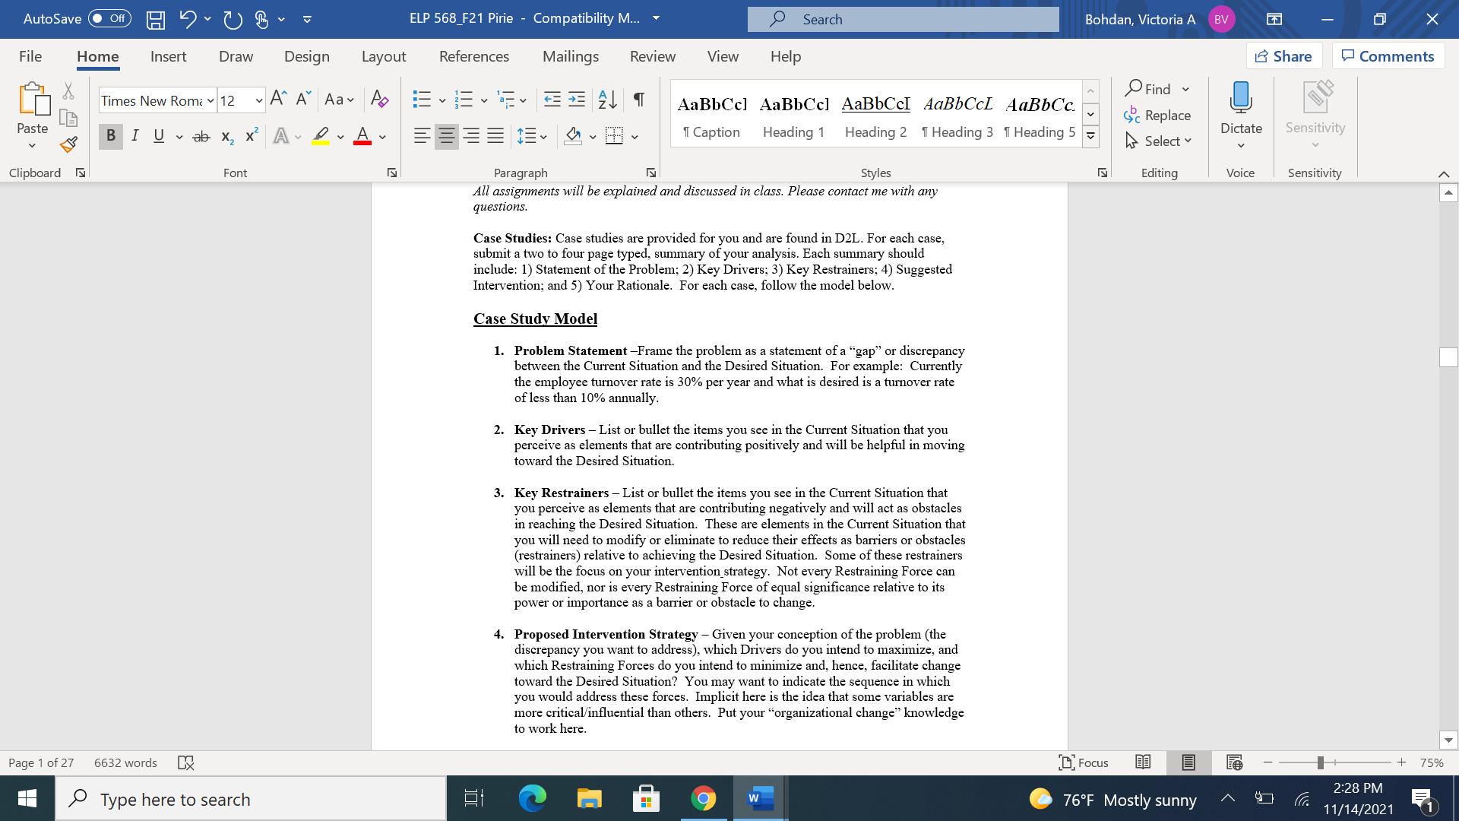The height and width of the screenshot is (821, 1459).
Task: Switch to Read Mode view
Action: point(1143,762)
